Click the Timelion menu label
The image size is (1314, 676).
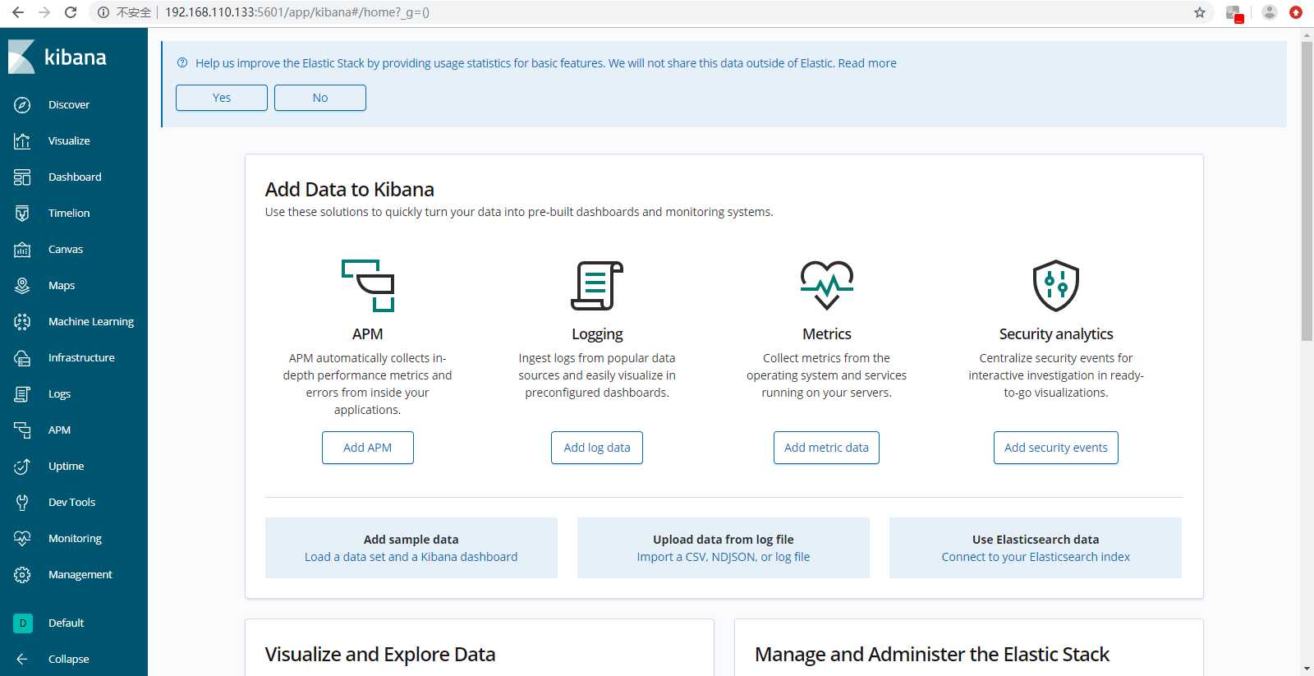(x=69, y=214)
